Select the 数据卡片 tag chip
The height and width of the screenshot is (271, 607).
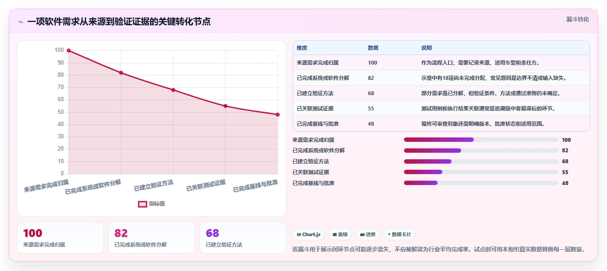pyautogui.click(x=400, y=234)
